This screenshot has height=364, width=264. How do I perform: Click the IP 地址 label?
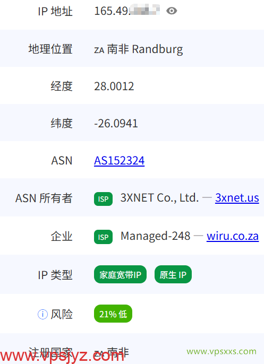click(55, 11)
